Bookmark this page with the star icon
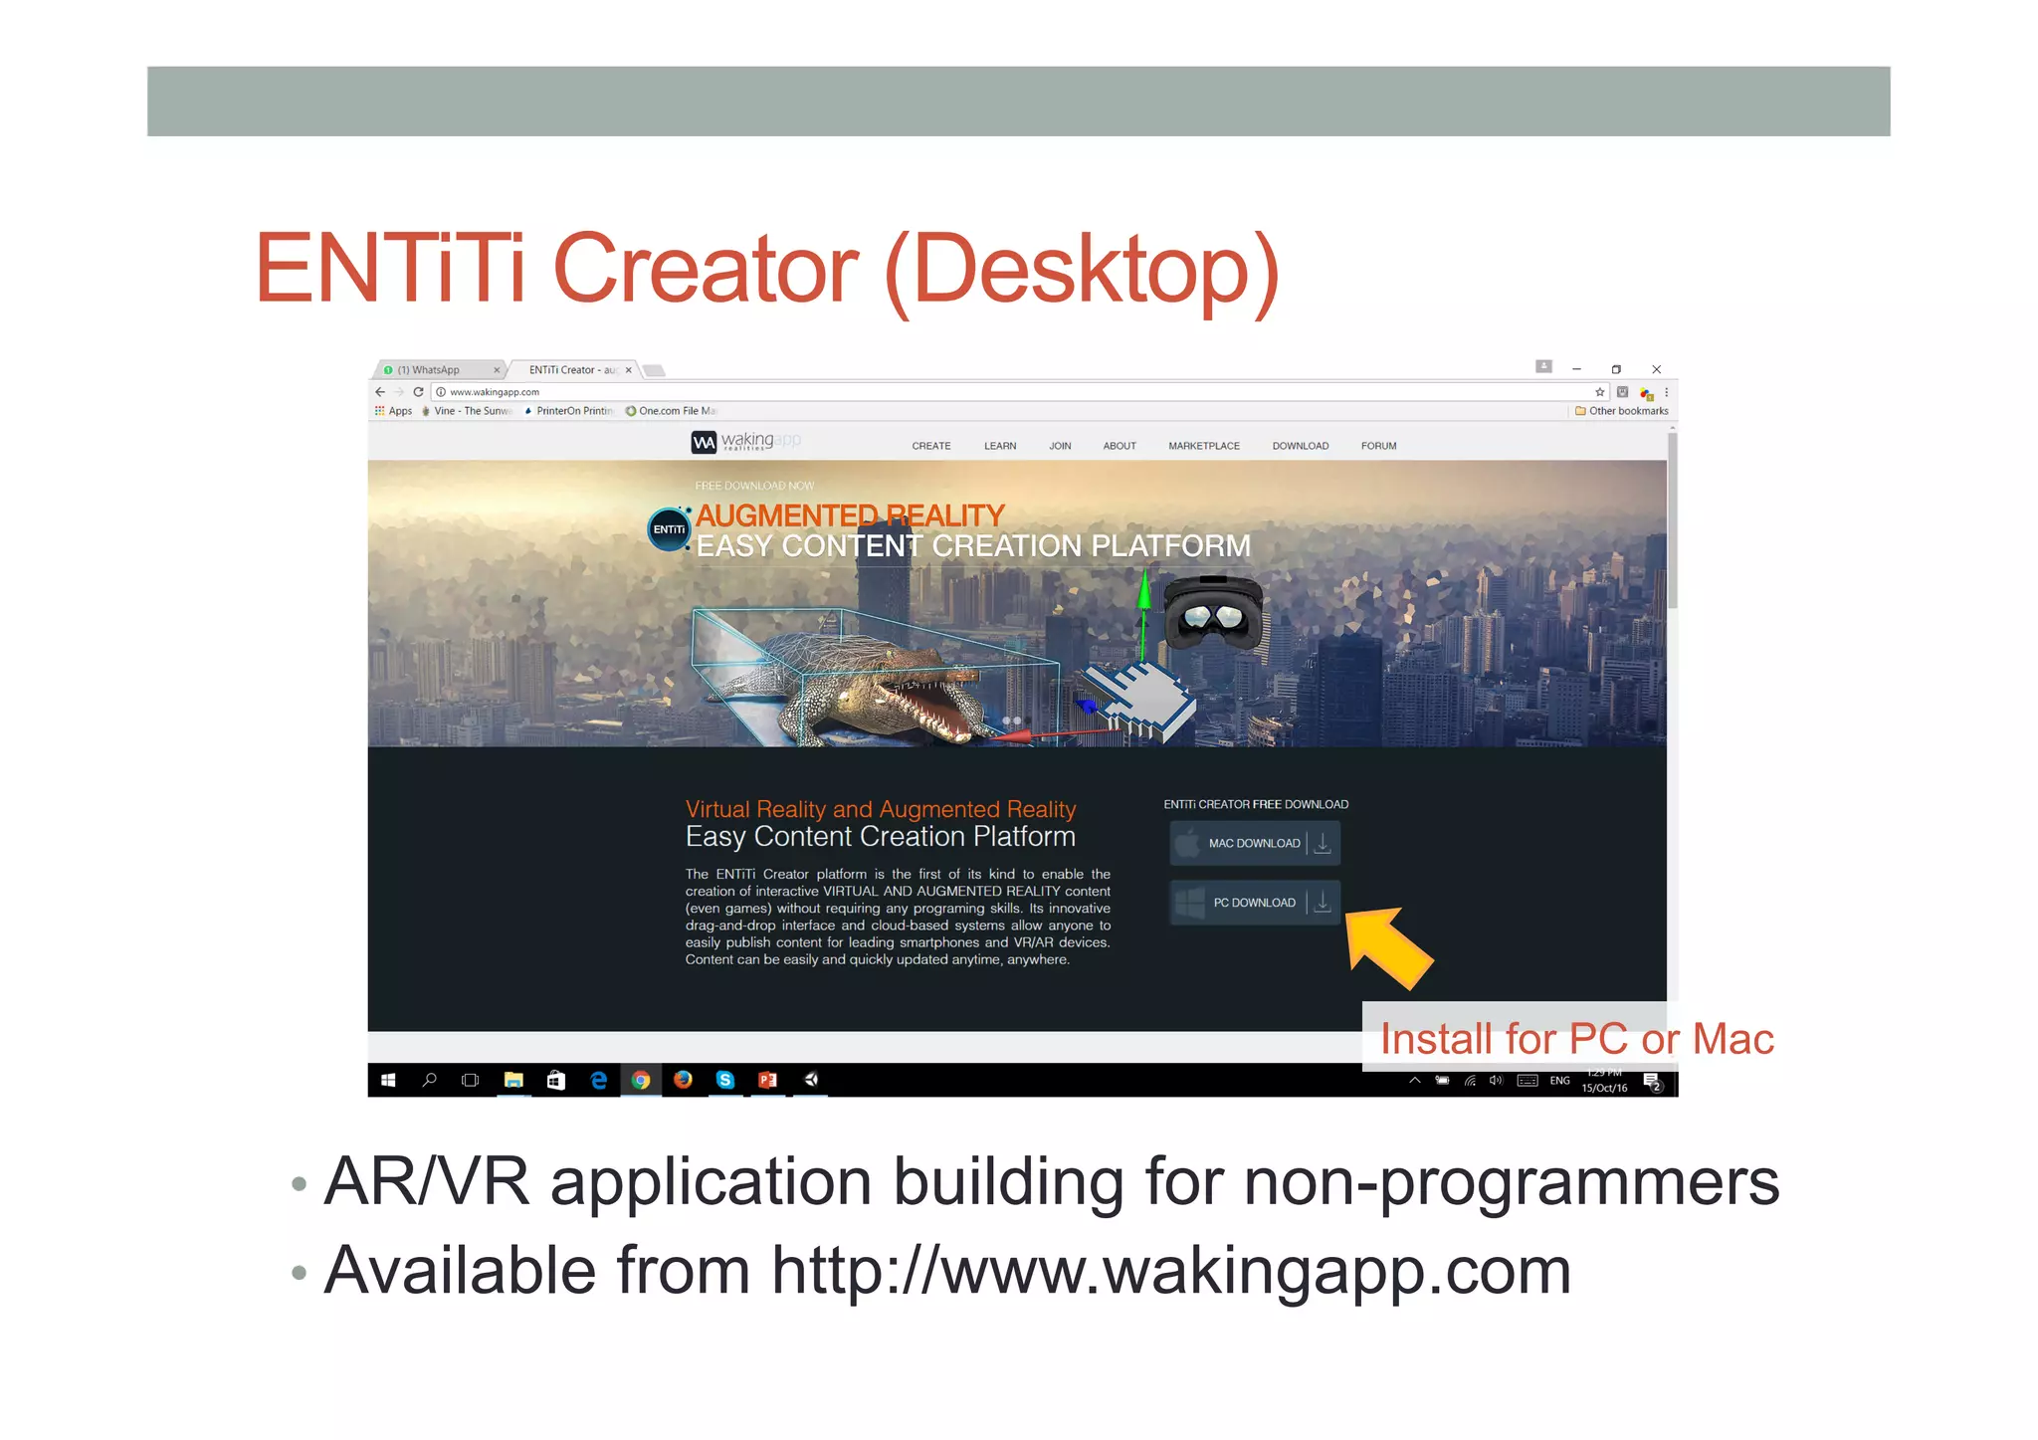2038x1440 pixels. pos(1600,392)
